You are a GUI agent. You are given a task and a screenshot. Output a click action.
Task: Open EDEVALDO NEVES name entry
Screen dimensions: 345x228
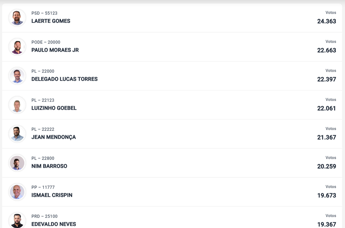54,224
